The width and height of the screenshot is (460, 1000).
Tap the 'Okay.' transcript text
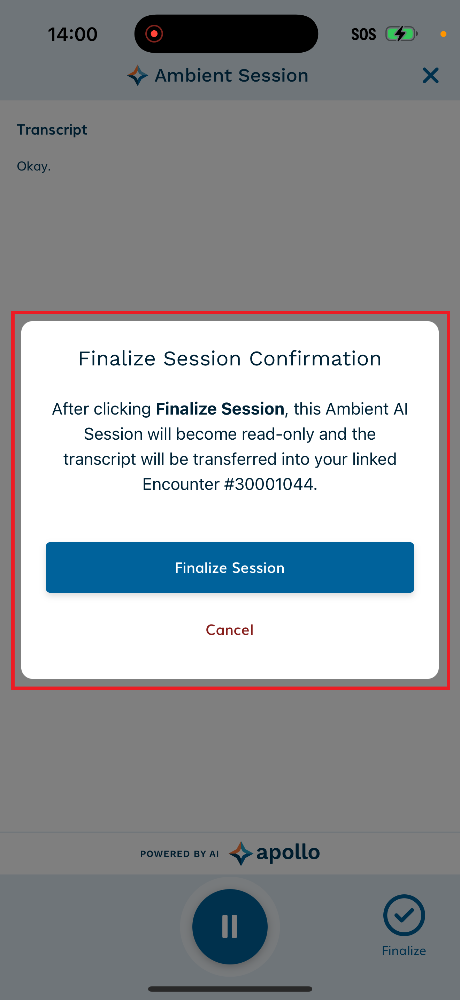click(34, 166)
